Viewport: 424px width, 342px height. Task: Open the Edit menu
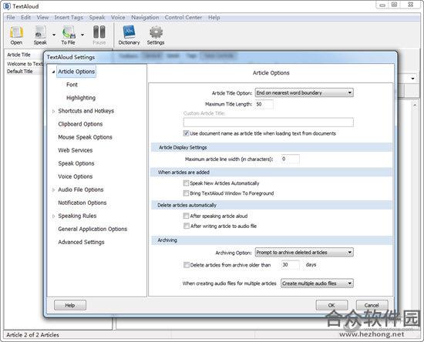[25, 17]
